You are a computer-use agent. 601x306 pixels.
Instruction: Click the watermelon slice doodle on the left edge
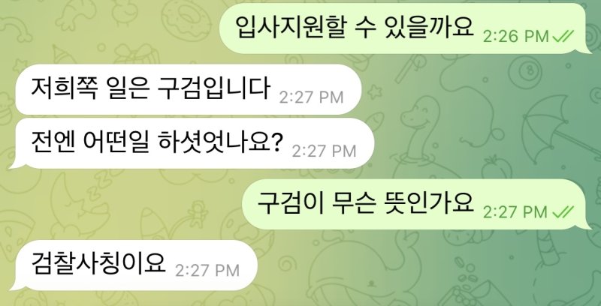pyautogui.click(x=14, y=232)
